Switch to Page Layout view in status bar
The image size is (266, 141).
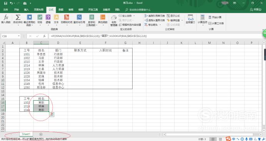pos(220,139)
